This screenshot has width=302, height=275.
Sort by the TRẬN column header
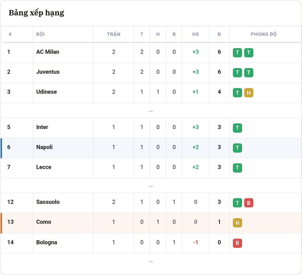(114, 34)
